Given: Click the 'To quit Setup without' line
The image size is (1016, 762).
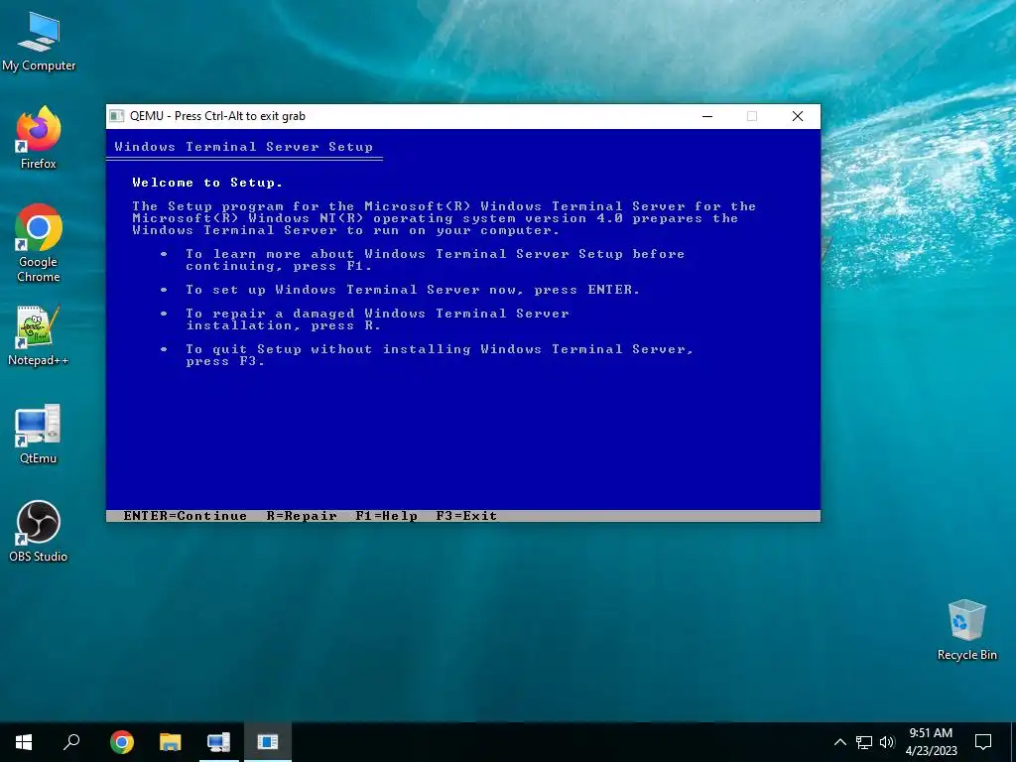Looking at the screenshot, I should (440, 355).
